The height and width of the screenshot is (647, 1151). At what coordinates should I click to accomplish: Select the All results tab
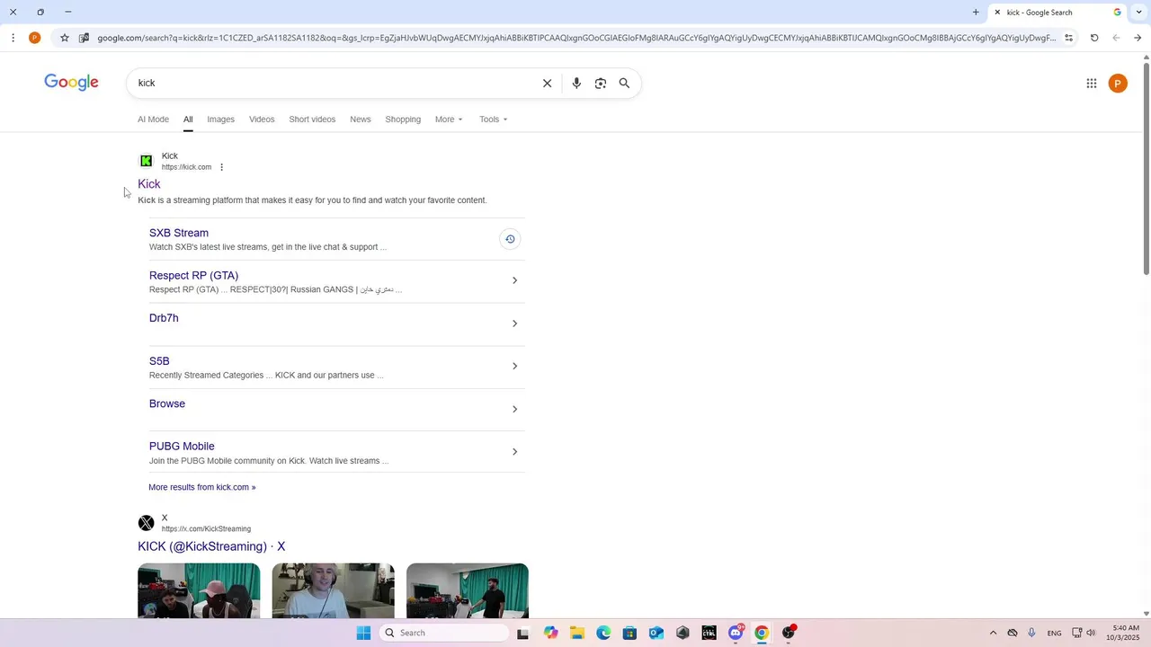pyautogui.click(x=188, y=120)
